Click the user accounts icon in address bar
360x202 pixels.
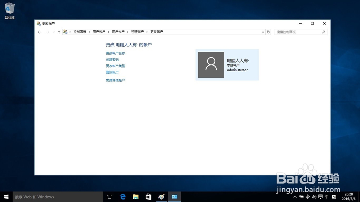click(66, 32)
